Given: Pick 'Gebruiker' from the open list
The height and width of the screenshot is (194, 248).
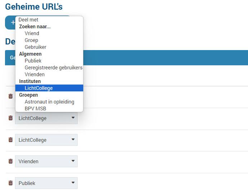Looking at the screenshot, I should [35, 47].
